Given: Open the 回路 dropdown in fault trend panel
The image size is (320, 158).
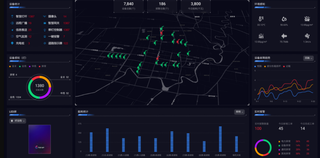Looking at the screenshot, I should 308,58.
